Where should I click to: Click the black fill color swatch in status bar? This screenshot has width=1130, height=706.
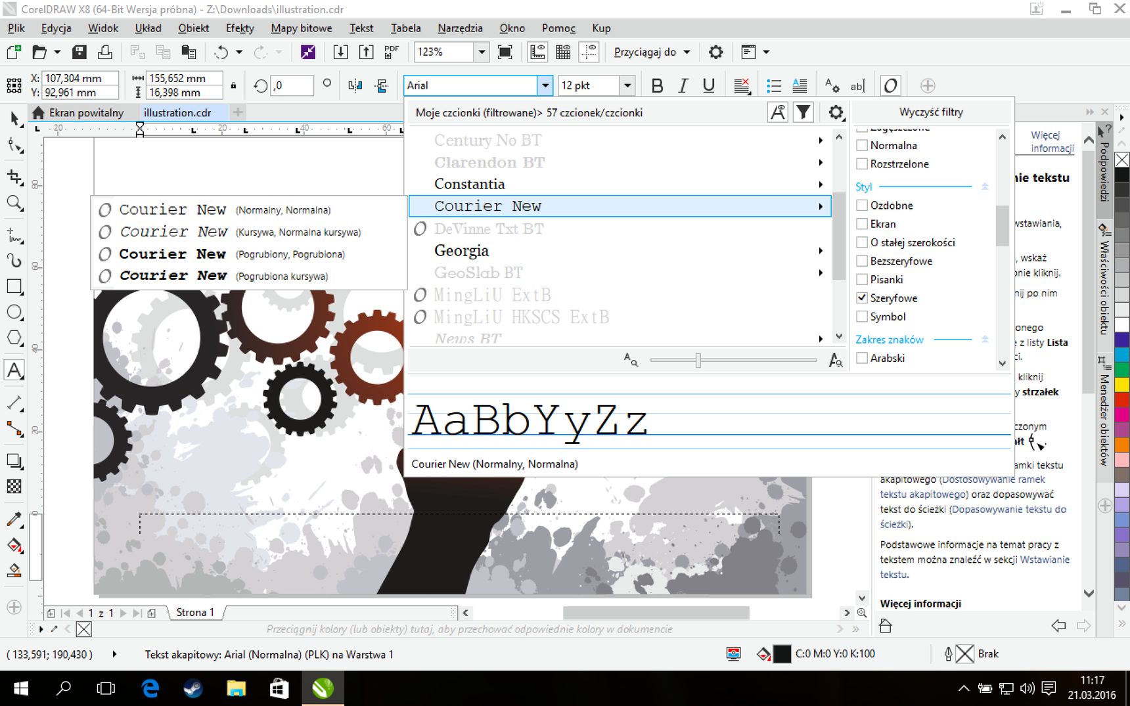click(782, 654)
